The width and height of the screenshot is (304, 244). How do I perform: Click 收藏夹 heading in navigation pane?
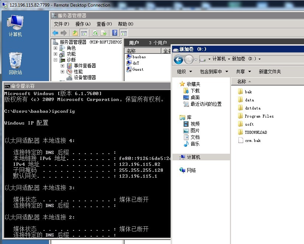point(190,84)
